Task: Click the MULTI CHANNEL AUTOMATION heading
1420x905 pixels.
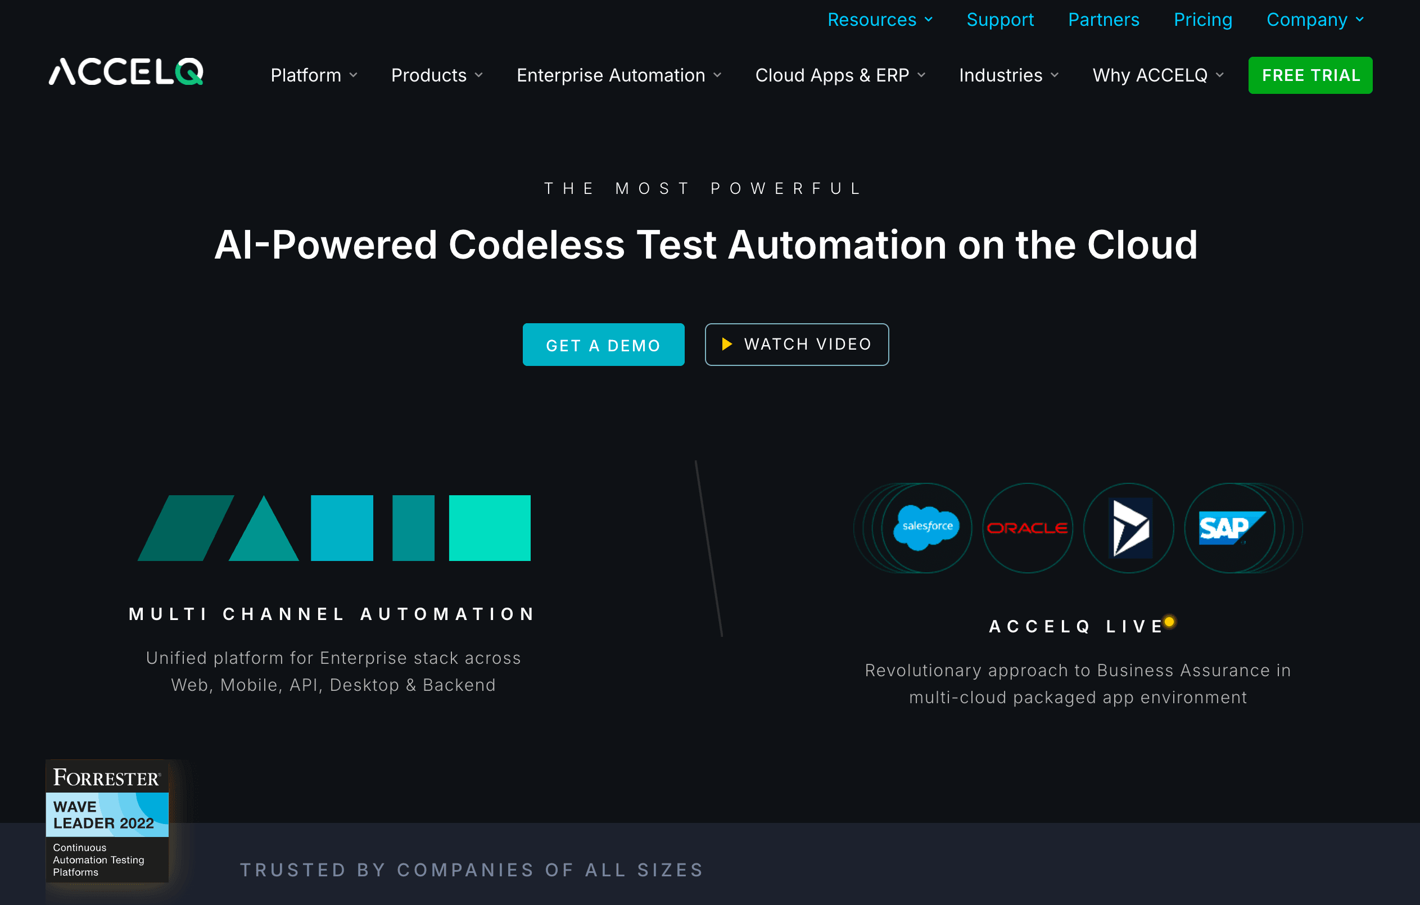Action: [333, 614]
